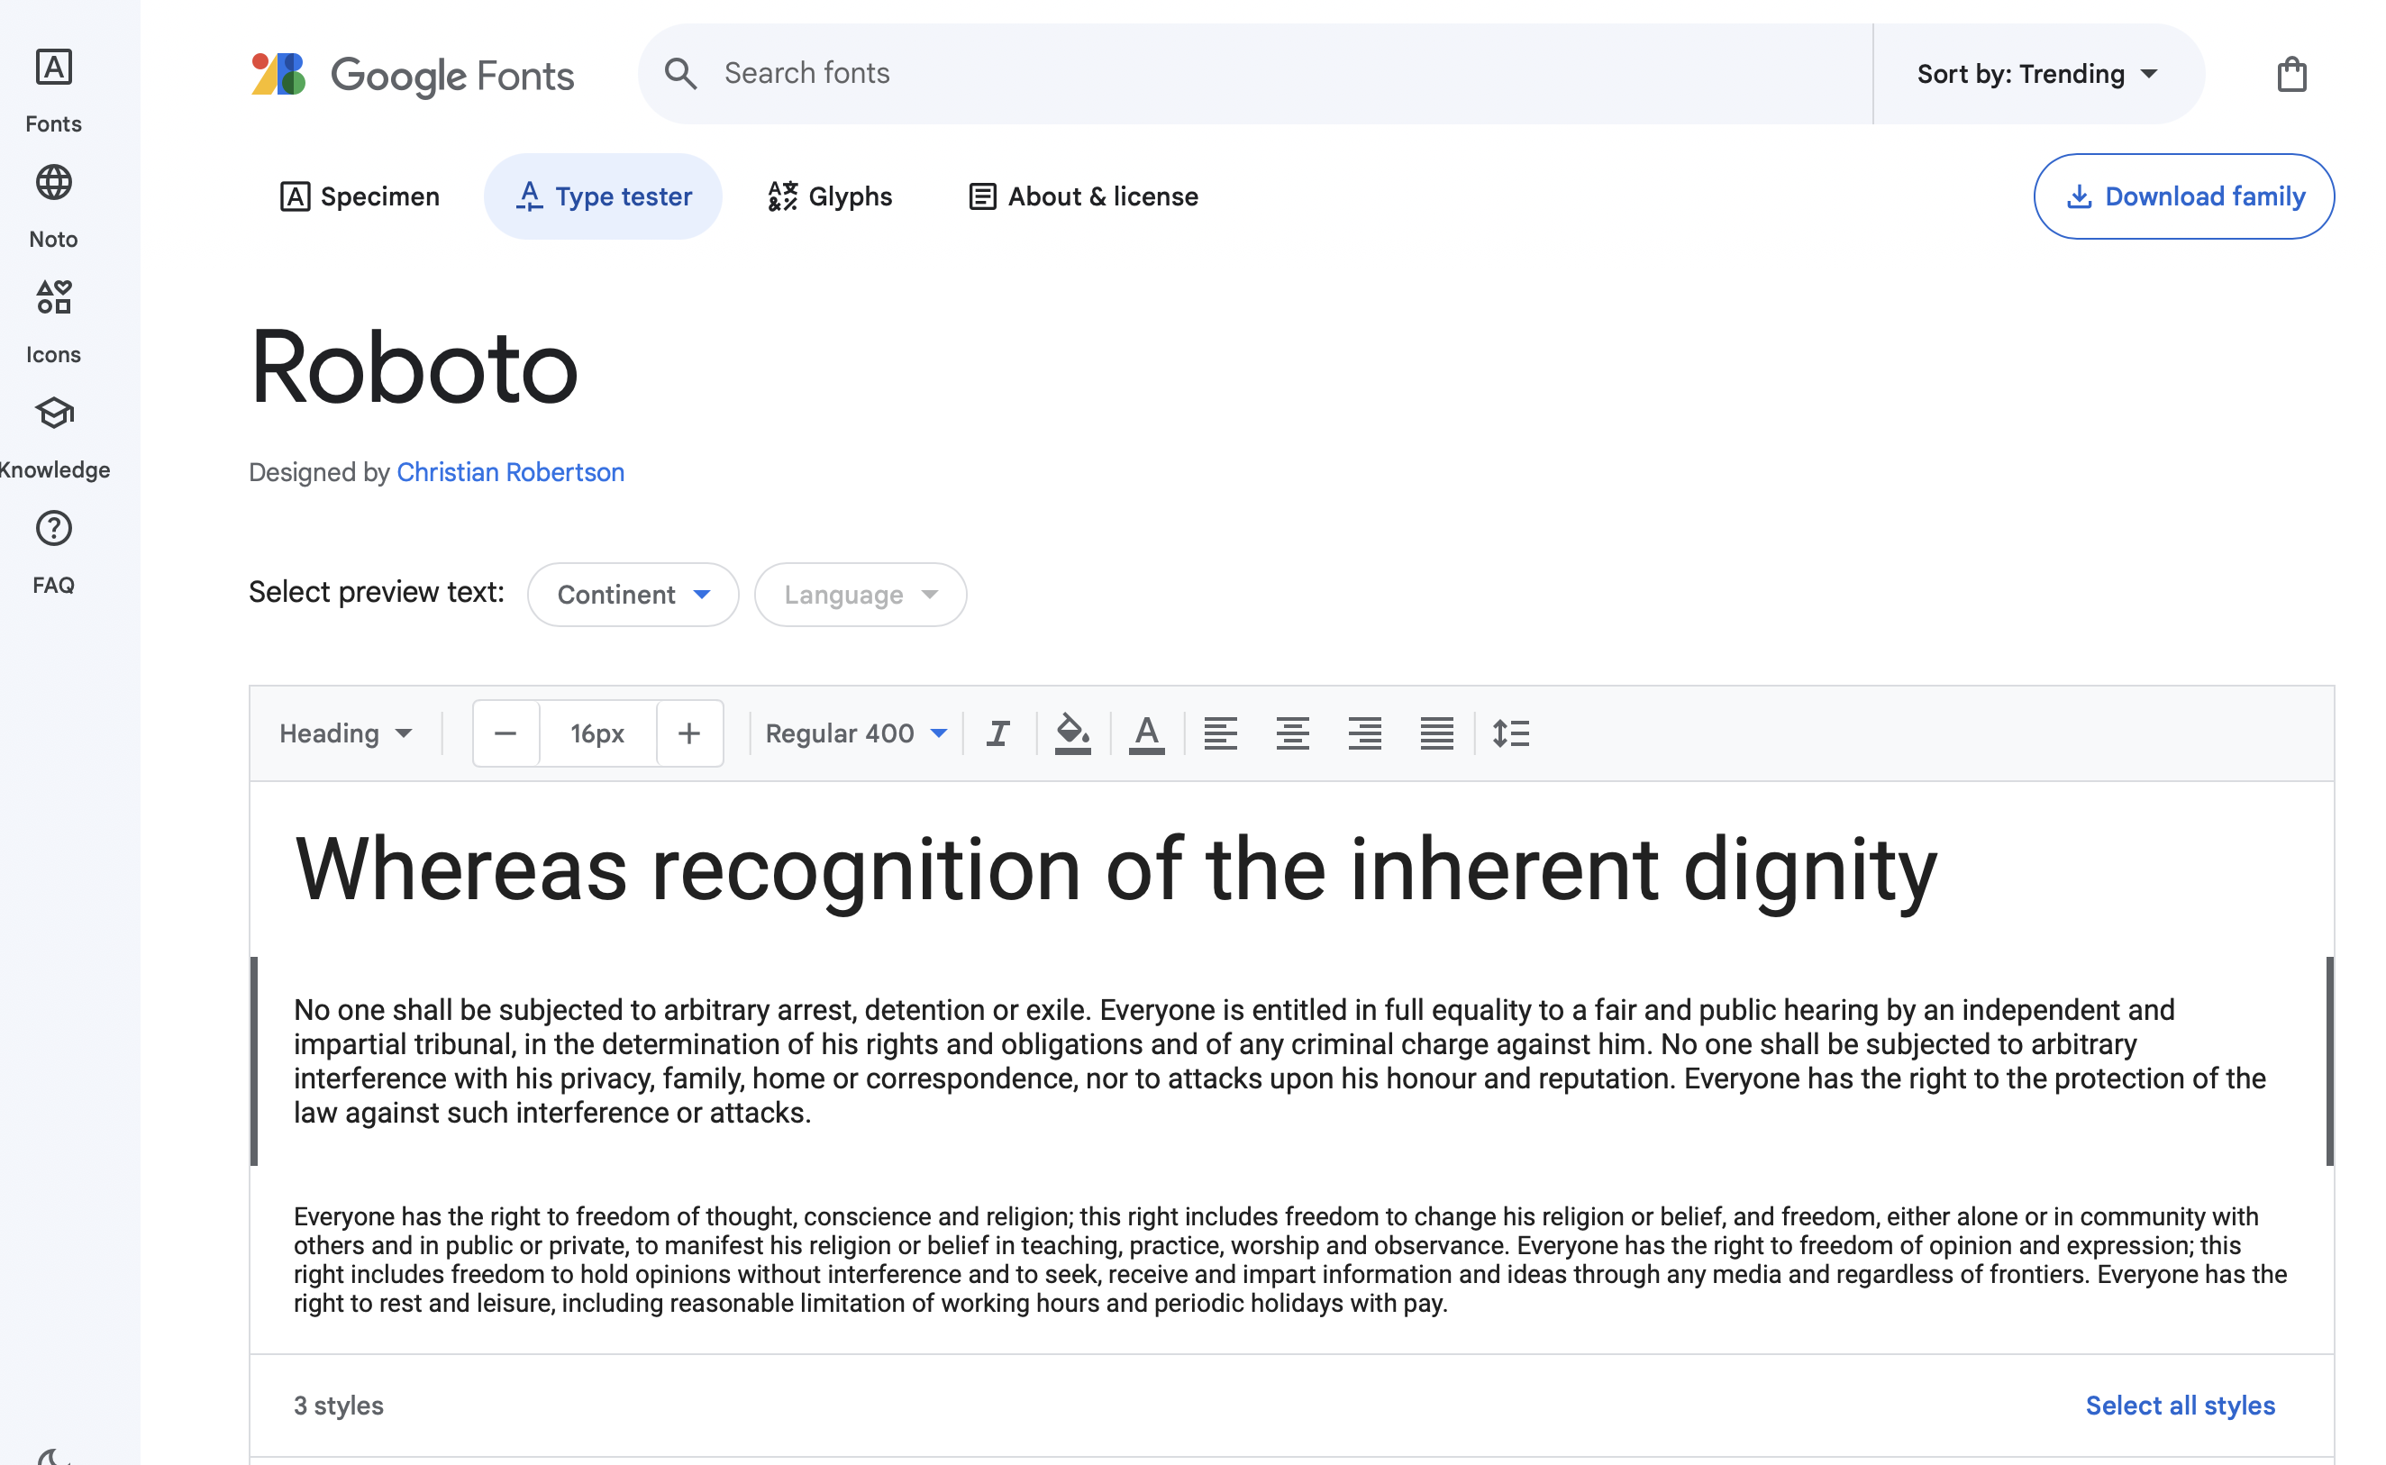Image resolution: width=2386 pixels, height=1465 pixels.
Task: Open the shopping bag selection icon
Action: click(2290, 74)
